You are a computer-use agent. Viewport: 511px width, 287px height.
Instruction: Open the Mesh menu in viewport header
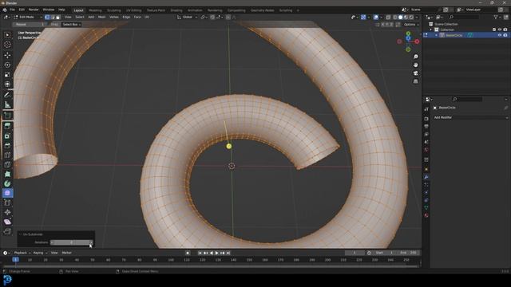(x=101, y=17)
